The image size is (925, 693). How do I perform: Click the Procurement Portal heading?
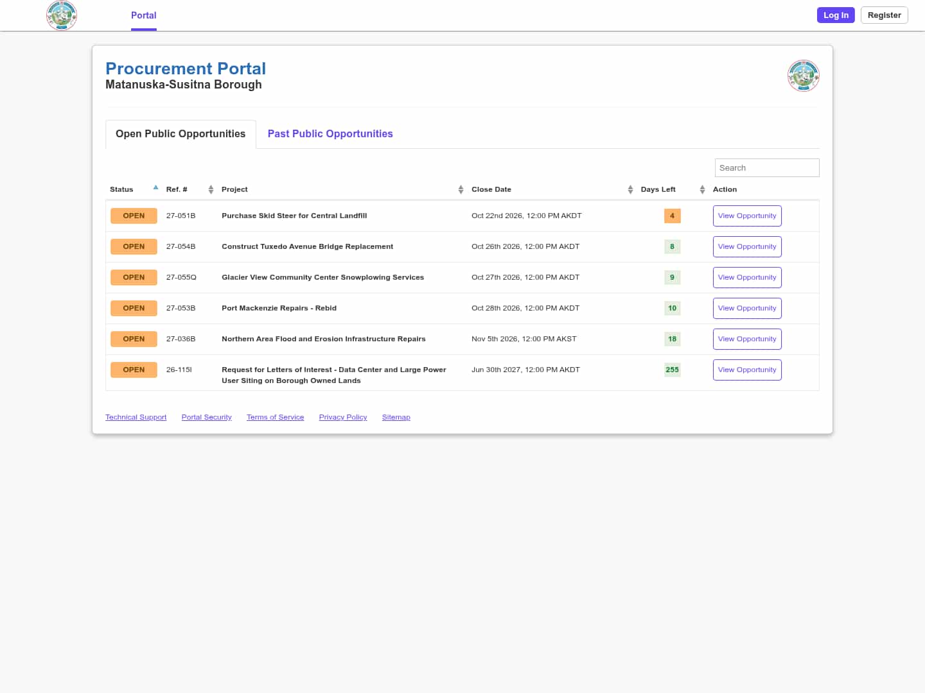(186, 69)
